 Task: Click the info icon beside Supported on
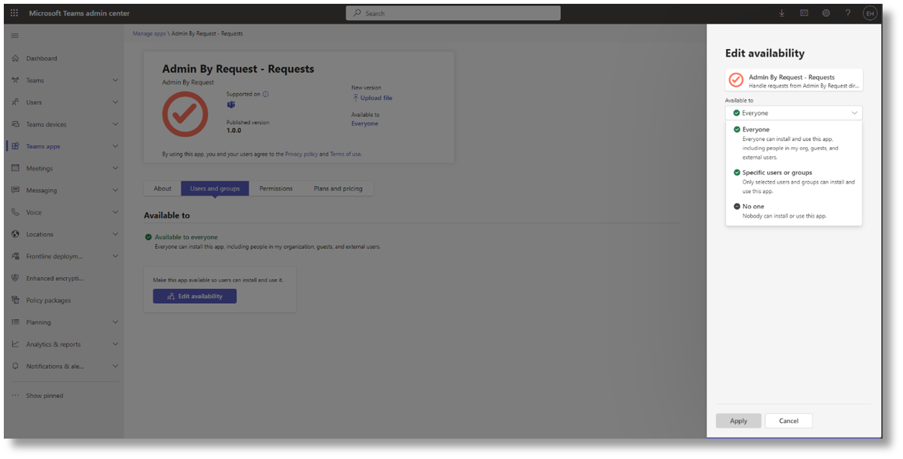pos(266,94)
